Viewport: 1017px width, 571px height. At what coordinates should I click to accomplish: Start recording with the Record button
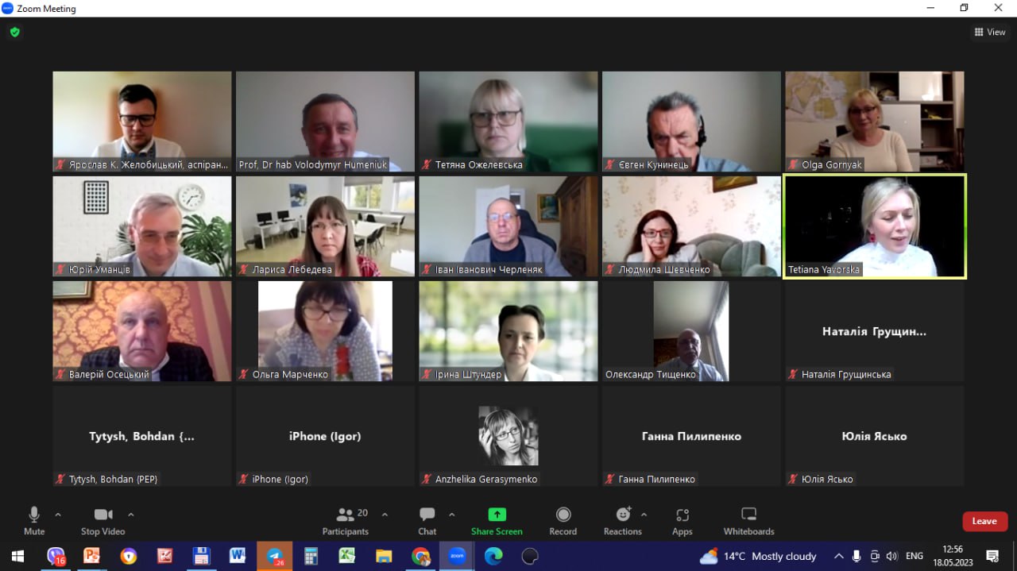pyautogui.click(x=563, y=520)
